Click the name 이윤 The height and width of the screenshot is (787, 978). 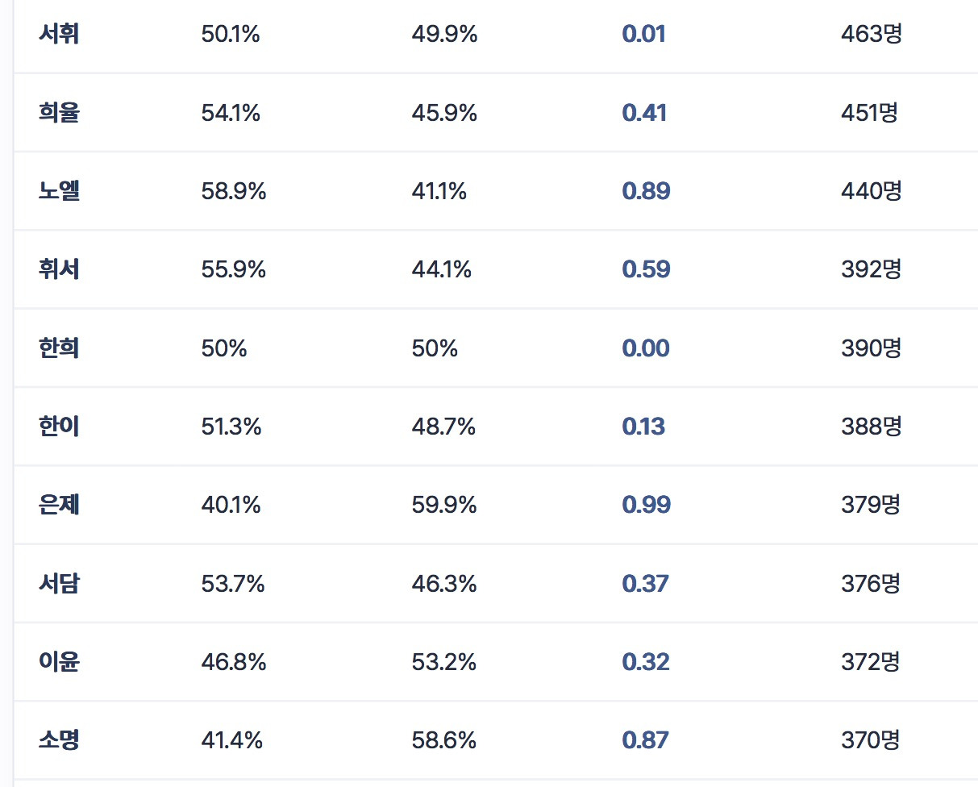(x=59, y=662)
